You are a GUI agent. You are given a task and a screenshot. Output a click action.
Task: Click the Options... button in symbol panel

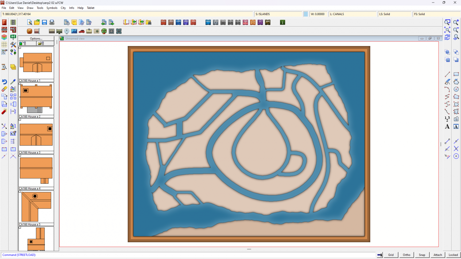point(36,39)
